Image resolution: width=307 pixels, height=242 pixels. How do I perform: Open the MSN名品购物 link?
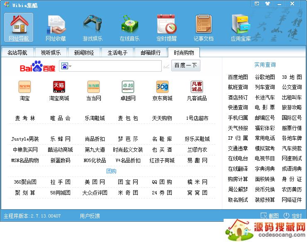[25, 160]
